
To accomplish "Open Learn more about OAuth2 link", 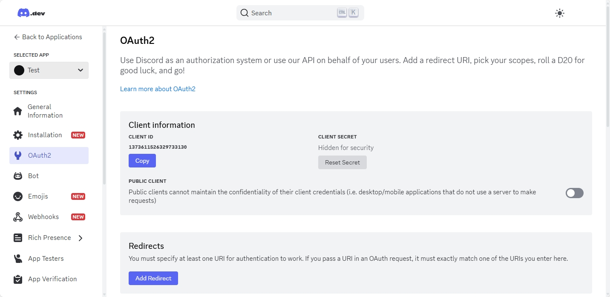I will [x=158, y=89].
